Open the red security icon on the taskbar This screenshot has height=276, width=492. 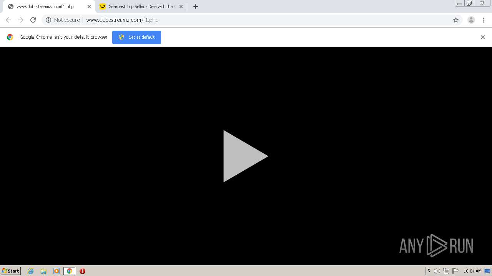tap(82, 271)
